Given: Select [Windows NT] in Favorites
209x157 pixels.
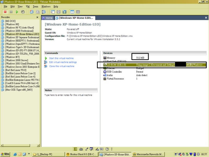Looking at the screenshot, I should click(12, 57).
